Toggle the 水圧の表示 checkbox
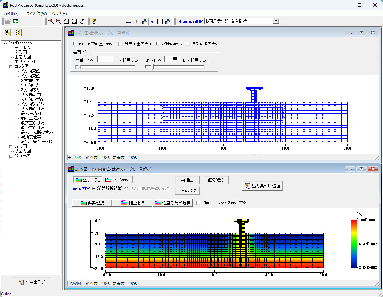The image size is (383, 297). [x=158, y=44]
